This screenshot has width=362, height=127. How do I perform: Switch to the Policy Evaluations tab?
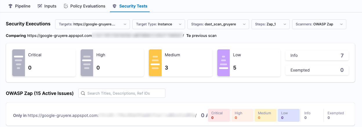(x=88, y=6)
